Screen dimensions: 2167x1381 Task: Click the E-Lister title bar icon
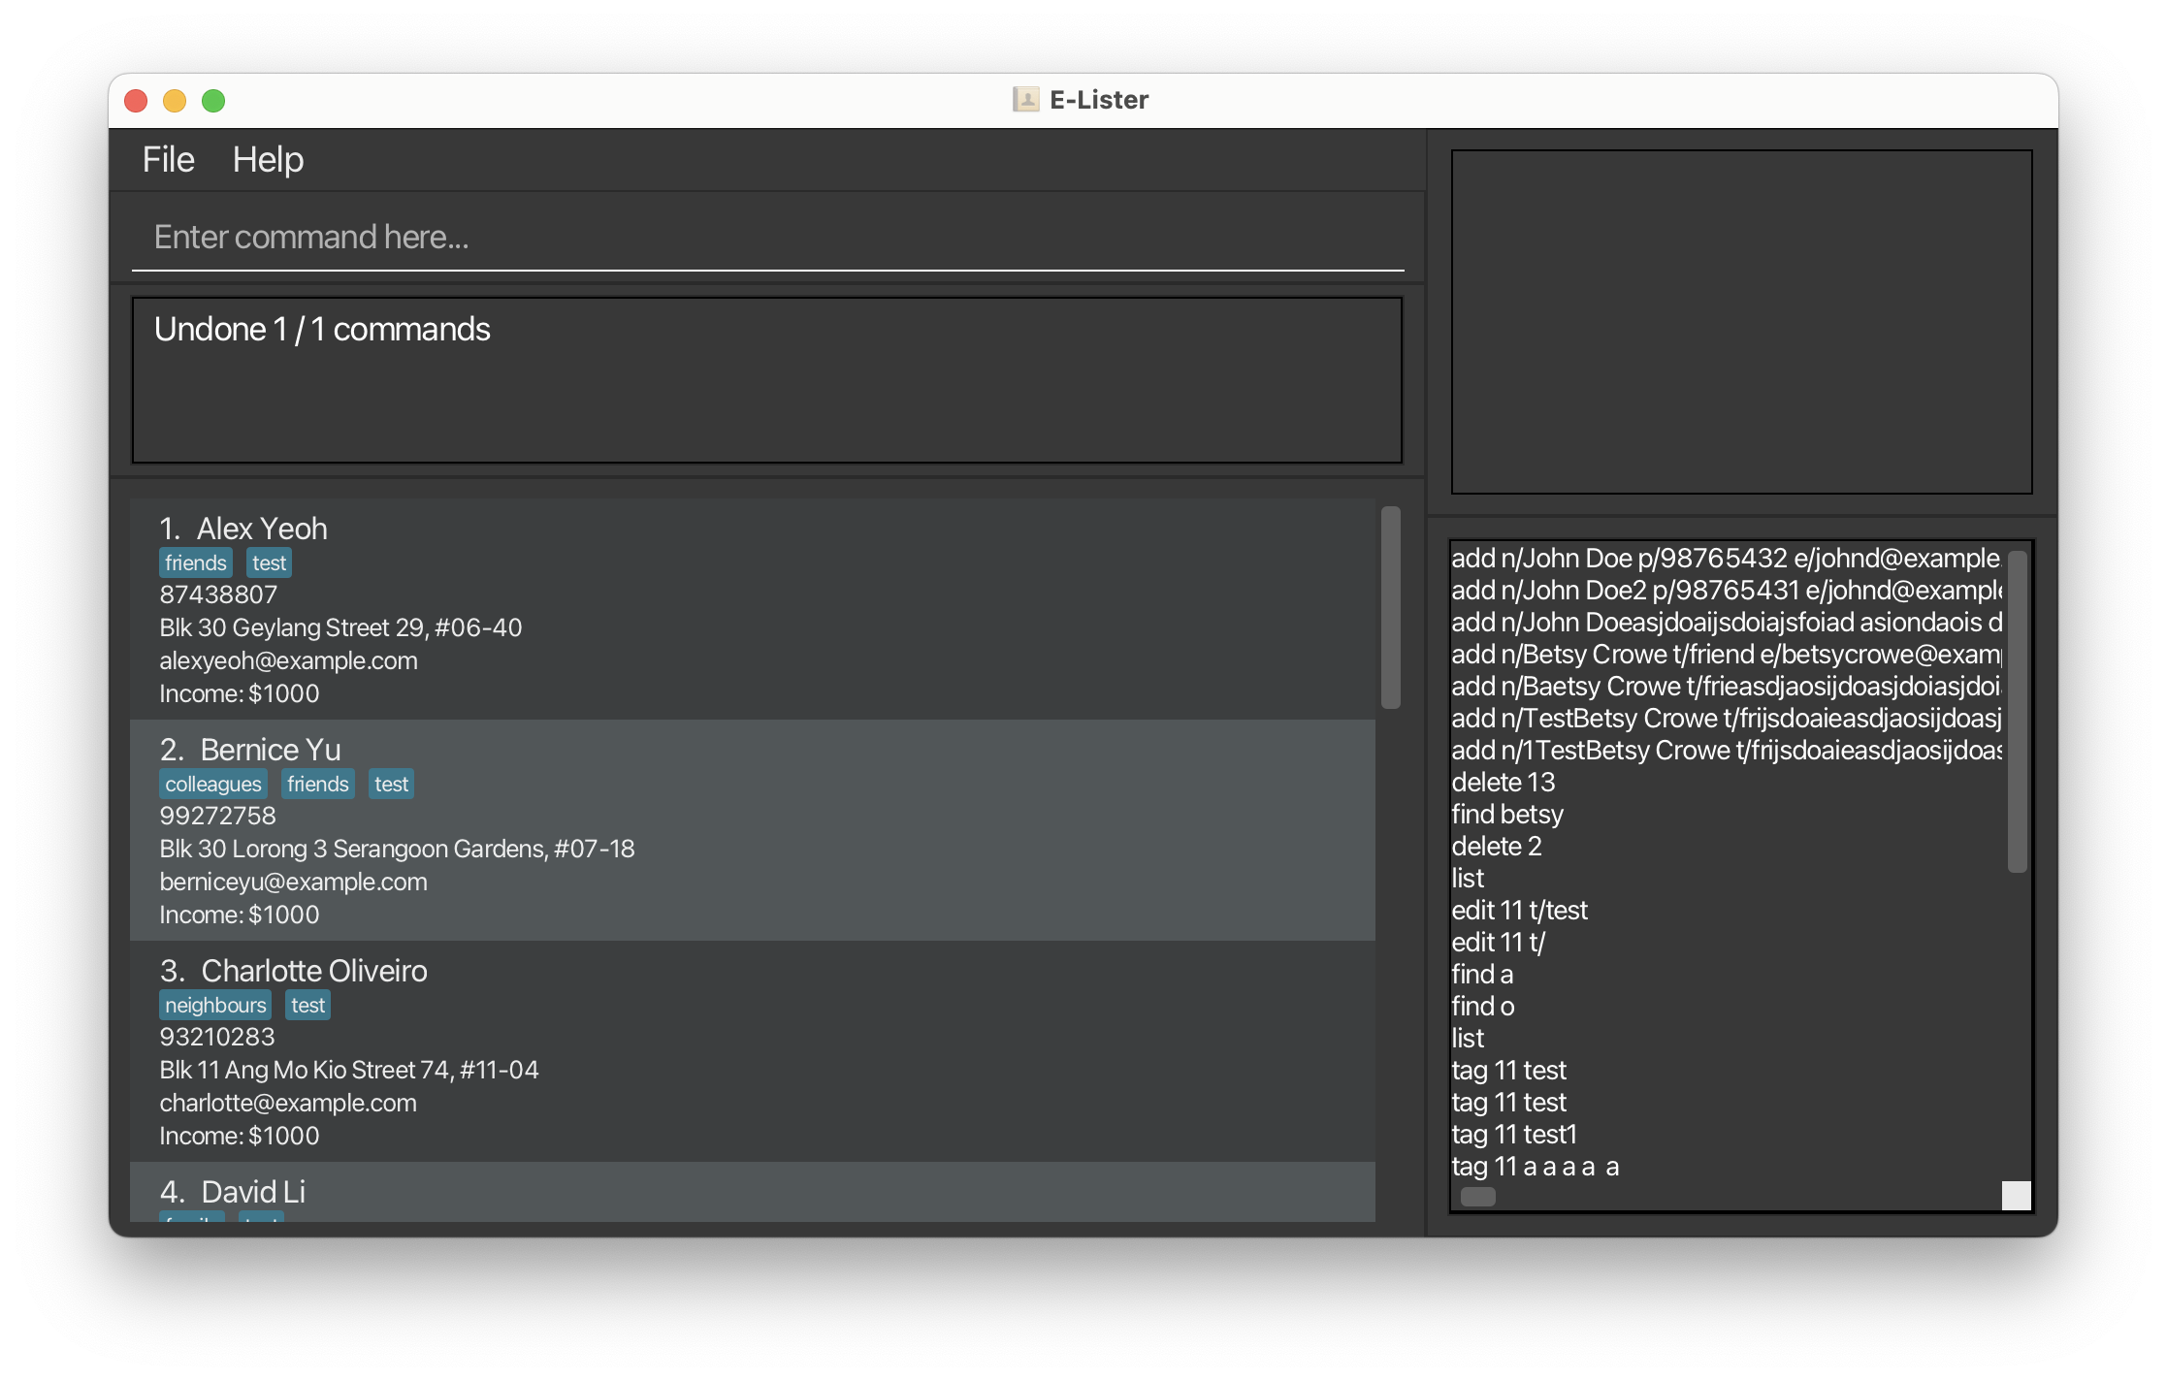click(1025, 100)
